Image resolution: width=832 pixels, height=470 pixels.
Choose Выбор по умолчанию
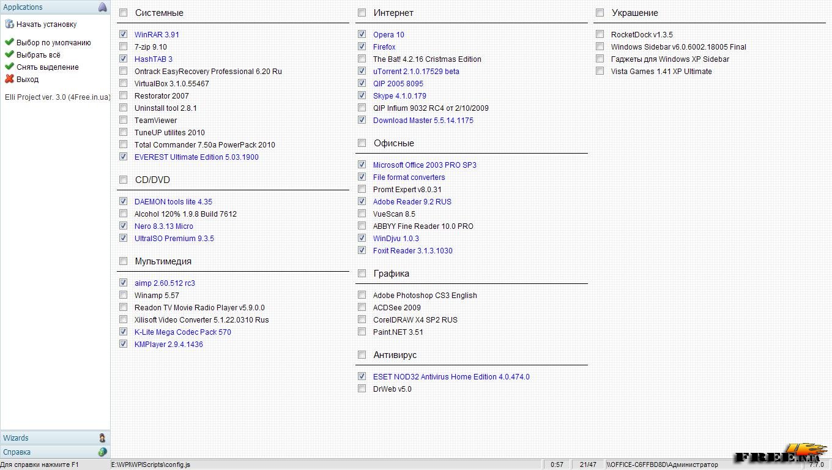tap(54, 43)
